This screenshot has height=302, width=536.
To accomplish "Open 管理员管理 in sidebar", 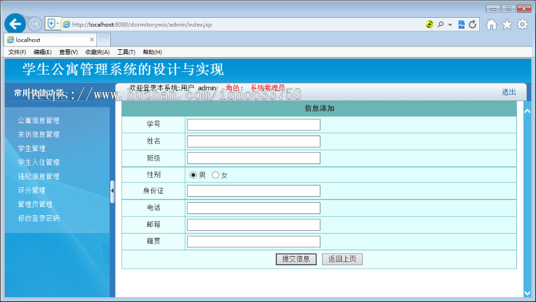I will tap(35, 205).
